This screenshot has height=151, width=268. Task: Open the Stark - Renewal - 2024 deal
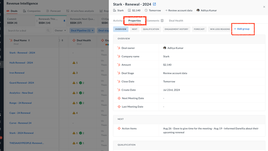point(22,53)
